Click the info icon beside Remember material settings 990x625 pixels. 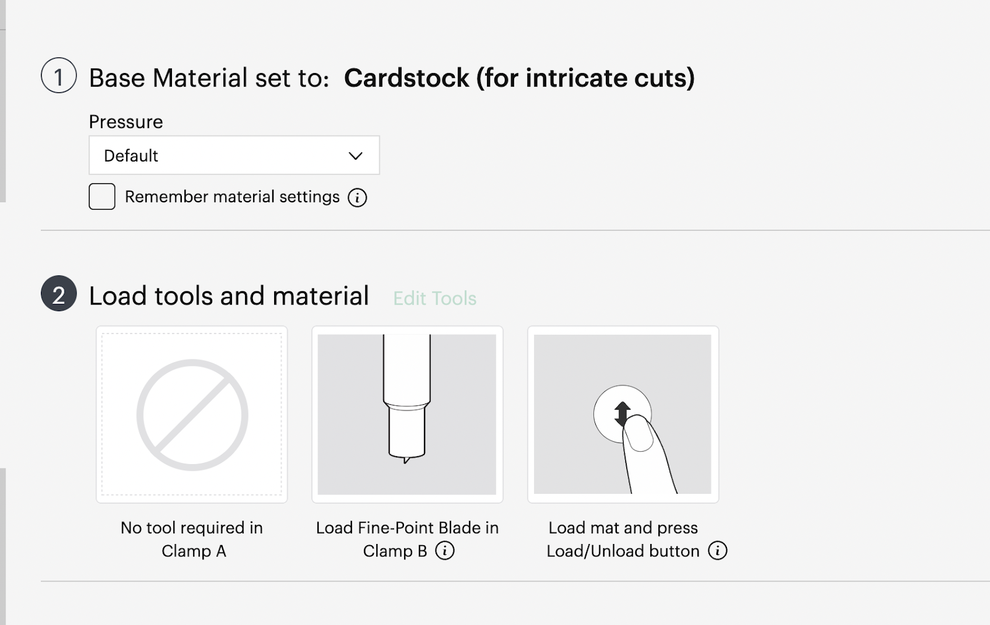click(x=358, y=198)
